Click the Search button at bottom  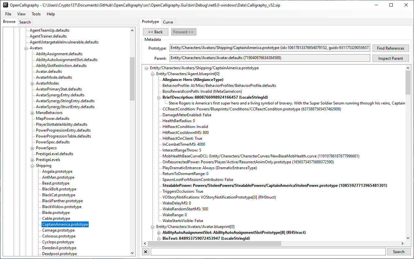tap(399, 252)
